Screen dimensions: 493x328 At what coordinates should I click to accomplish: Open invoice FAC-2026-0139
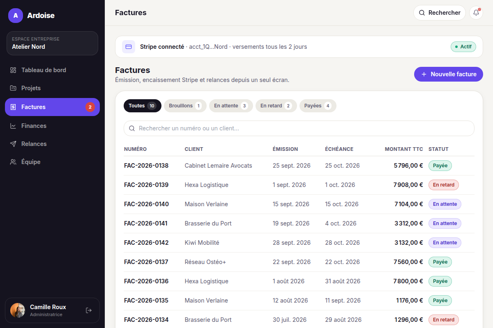coord(146,185)
